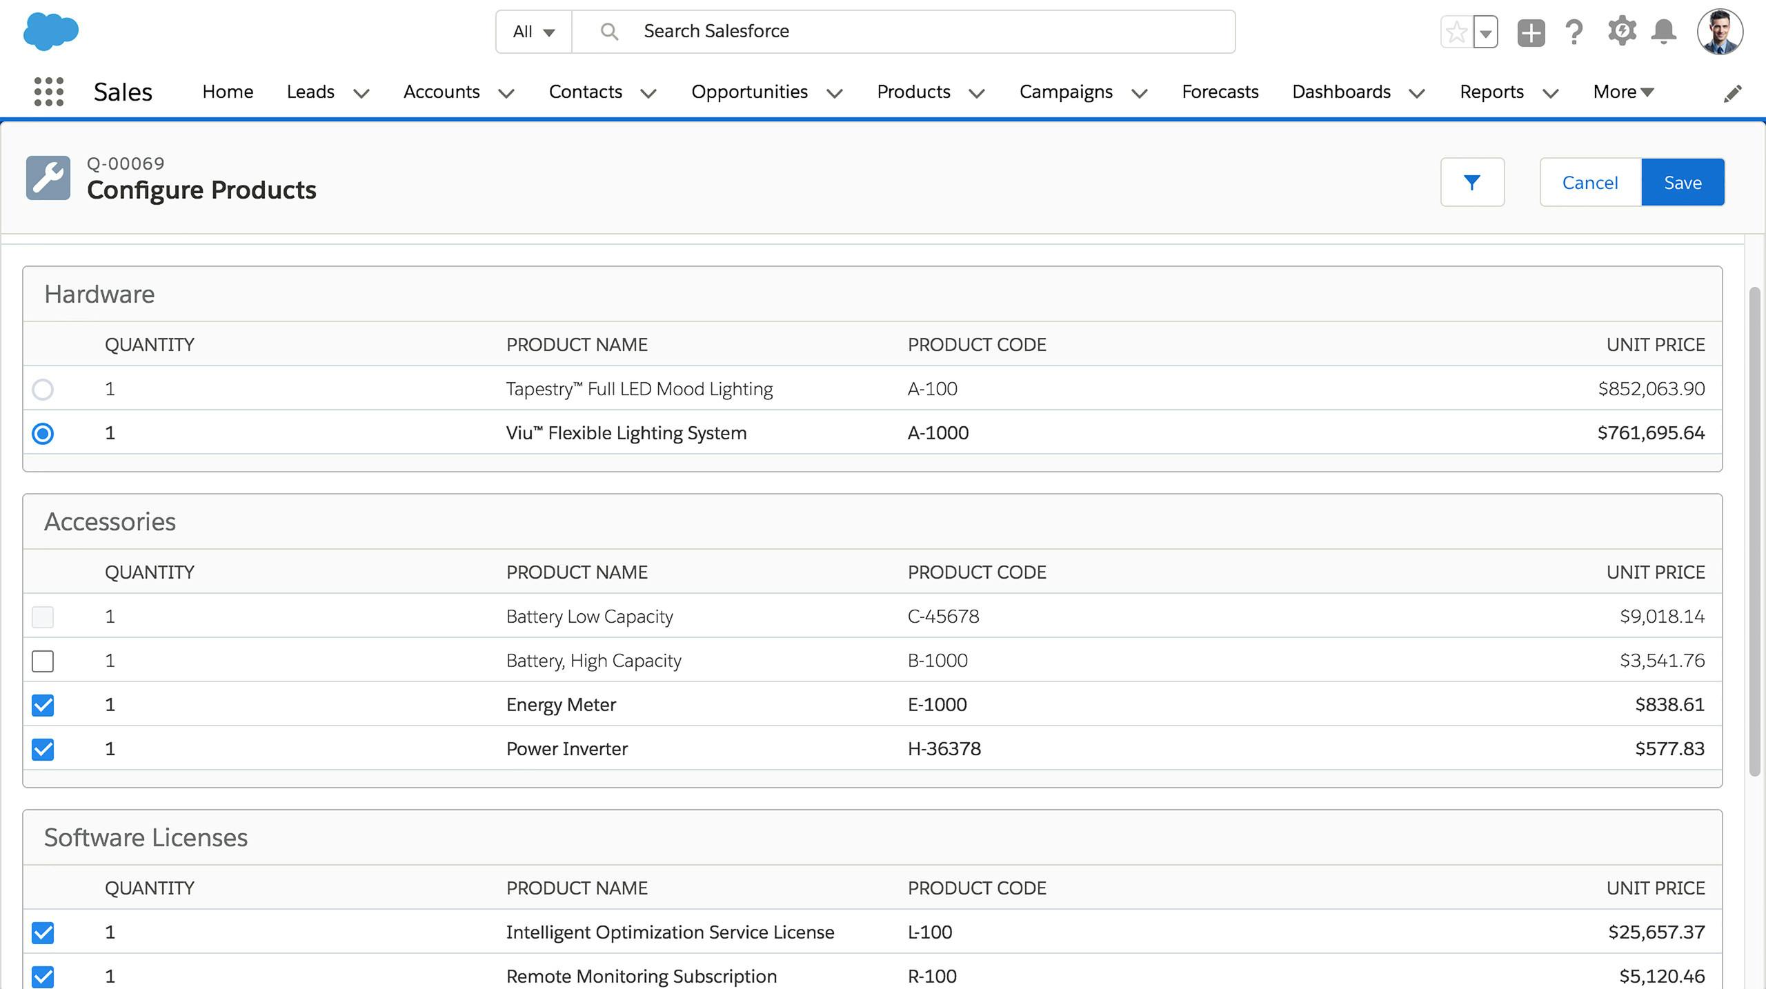
Task: Expand the Campaigns tab chevron
Action: [x=1140, y=93]
